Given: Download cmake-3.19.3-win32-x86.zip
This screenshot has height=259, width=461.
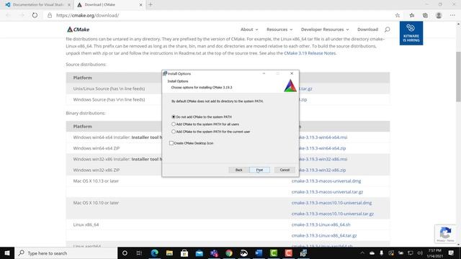Looking at the screenshot, I should 323,170.
